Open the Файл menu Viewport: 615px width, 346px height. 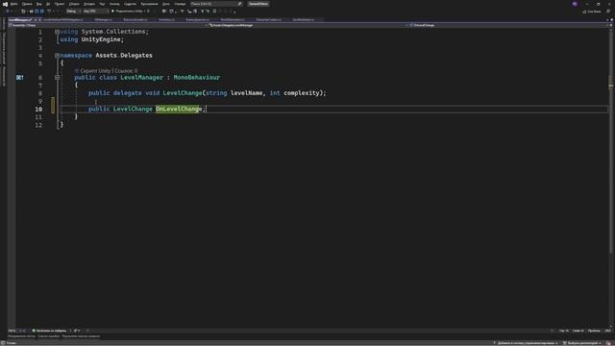click(14, 4)
